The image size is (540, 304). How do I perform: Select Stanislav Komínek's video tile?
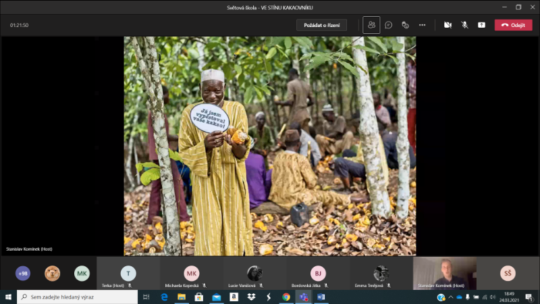point(445,273)
